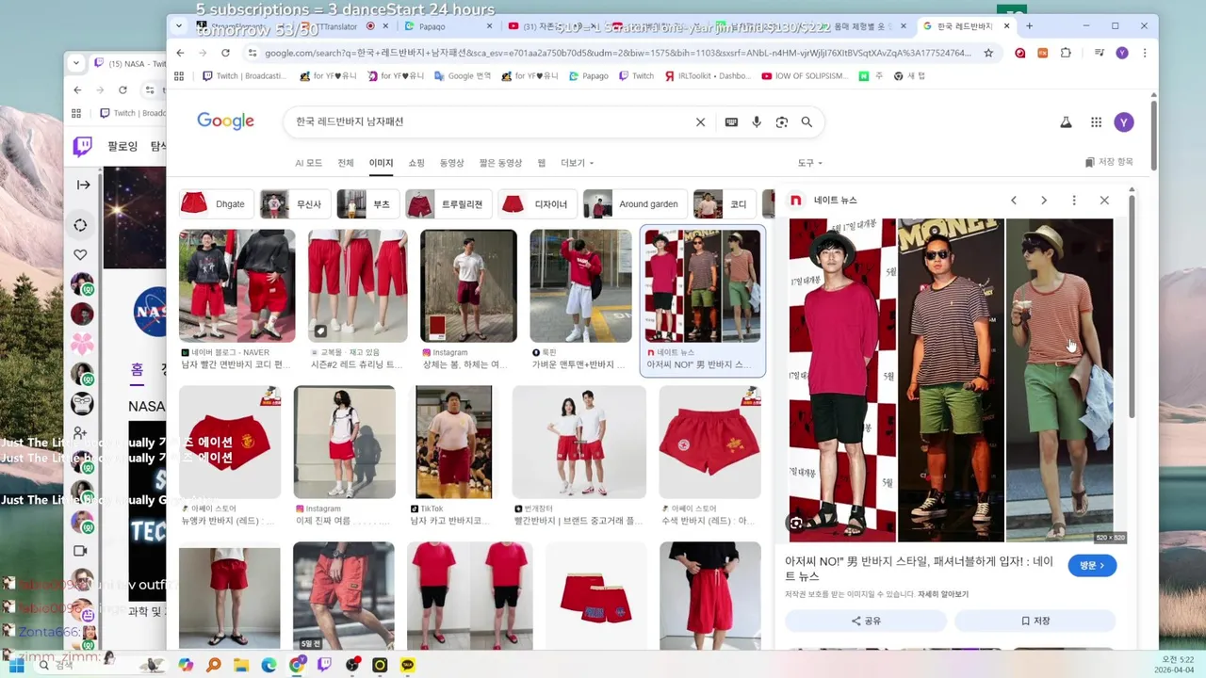Open Google 번역 bookmark
The image size is (1206, 678).
point(462,75)
